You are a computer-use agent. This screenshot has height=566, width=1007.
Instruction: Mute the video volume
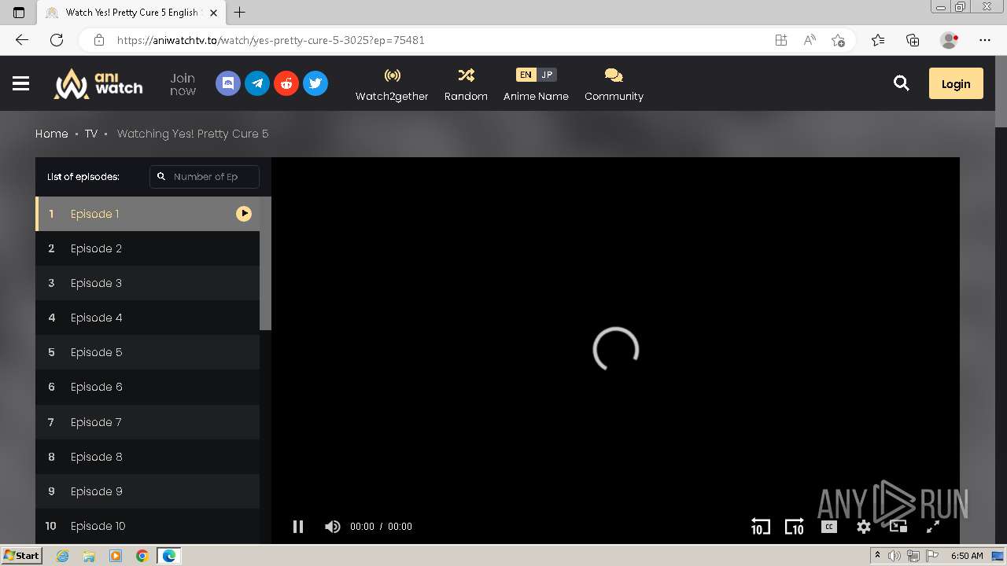pos(333,527)
